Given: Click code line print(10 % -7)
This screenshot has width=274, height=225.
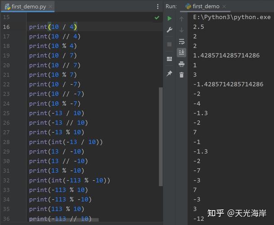Looking at the screenshot, I should point(55,103).
